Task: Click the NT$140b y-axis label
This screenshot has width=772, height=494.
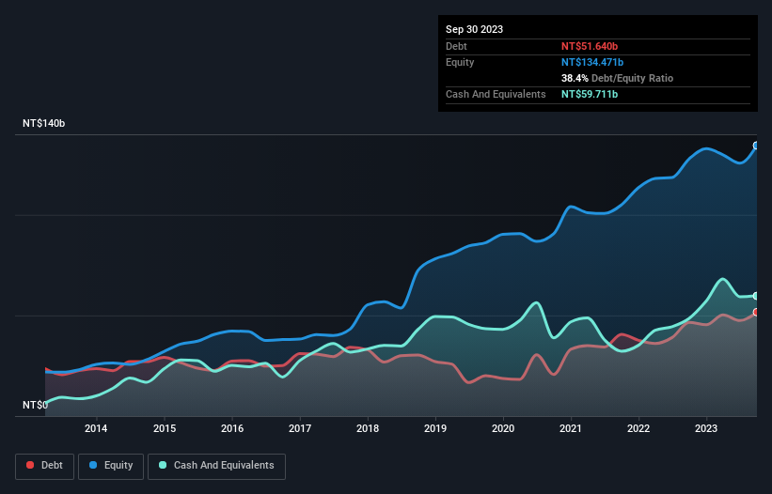Action: (x=44, y=123)
